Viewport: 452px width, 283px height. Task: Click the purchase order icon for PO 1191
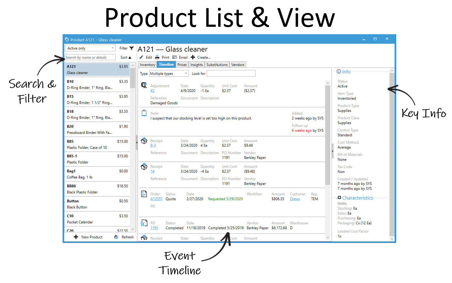click(x=144, y=223)
